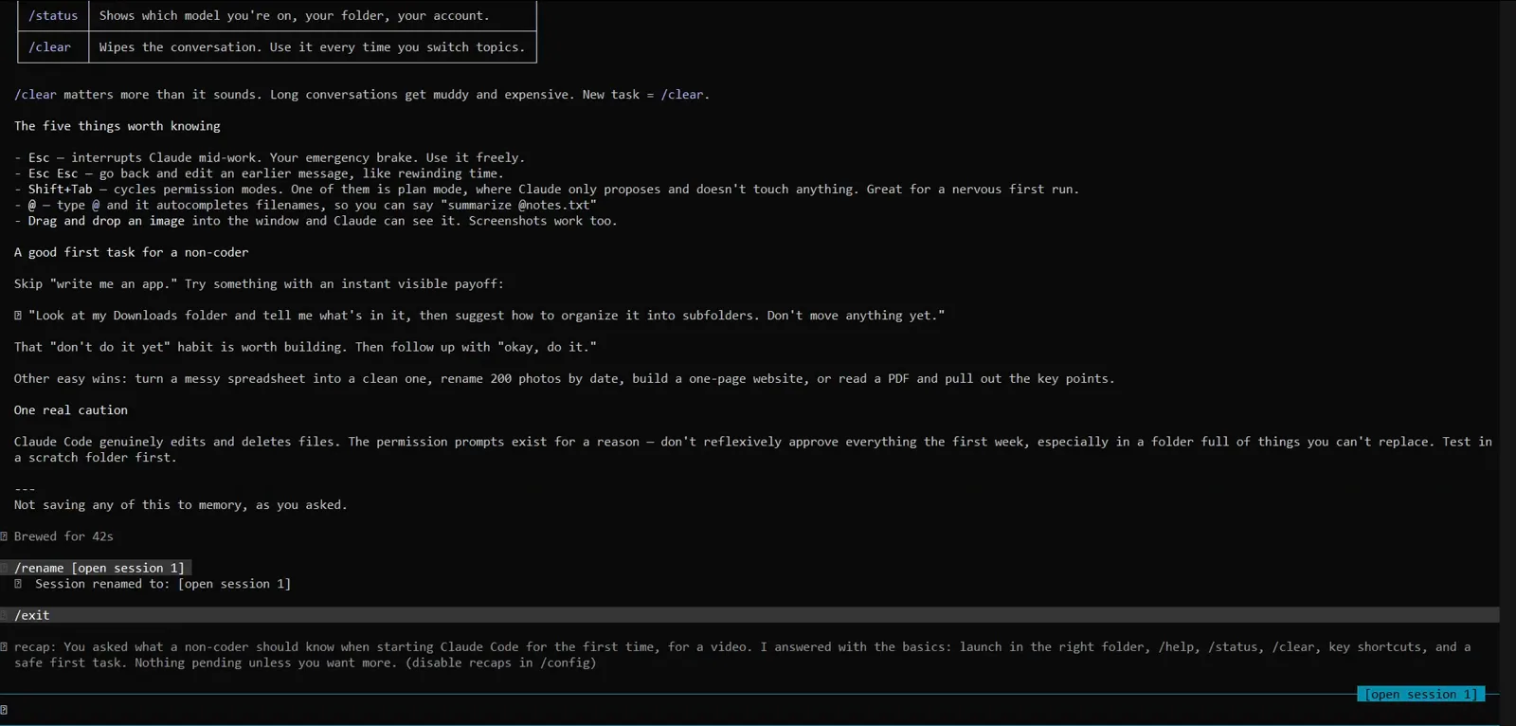Viewport: 1516px width, 726px height.
Task: Click the bullet glyph before "Look at my Downloads"
Action: coord(18,316)
